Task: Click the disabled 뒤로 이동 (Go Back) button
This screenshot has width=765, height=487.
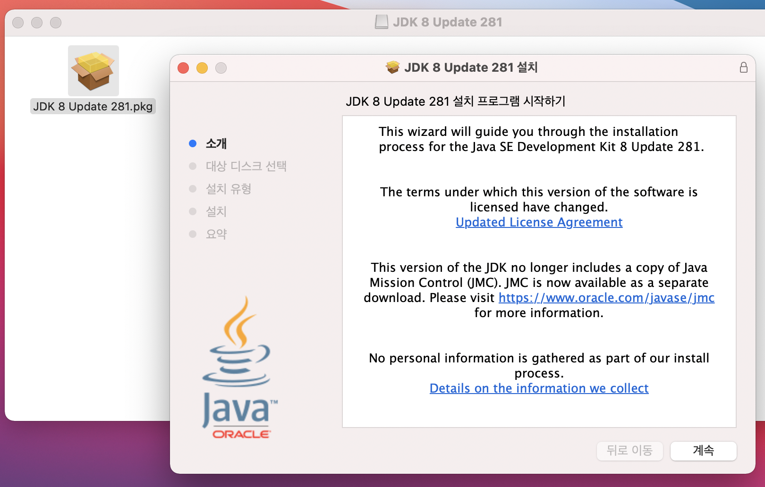Action: point(629,451)
